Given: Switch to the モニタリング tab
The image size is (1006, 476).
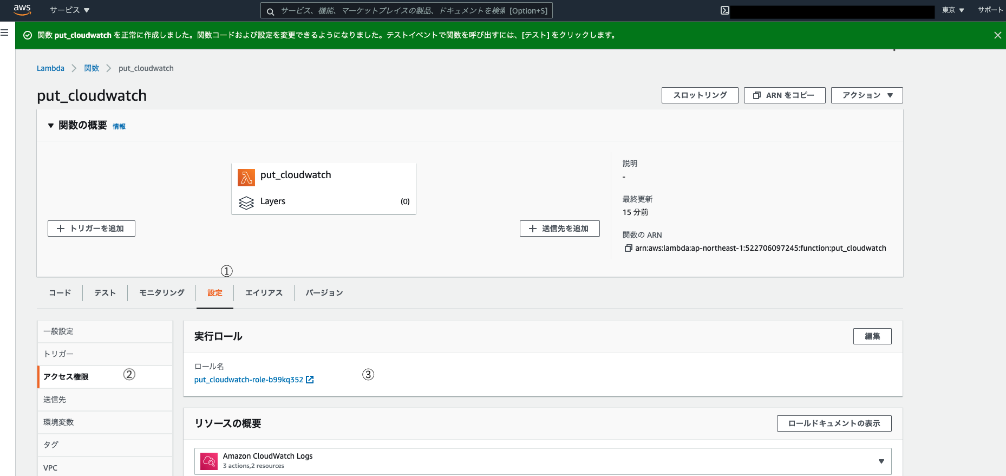Looking at the screenshot, I should tap(162, 293).
